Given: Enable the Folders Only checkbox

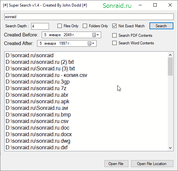Looking at the screenshot, I should coord(85,26).
